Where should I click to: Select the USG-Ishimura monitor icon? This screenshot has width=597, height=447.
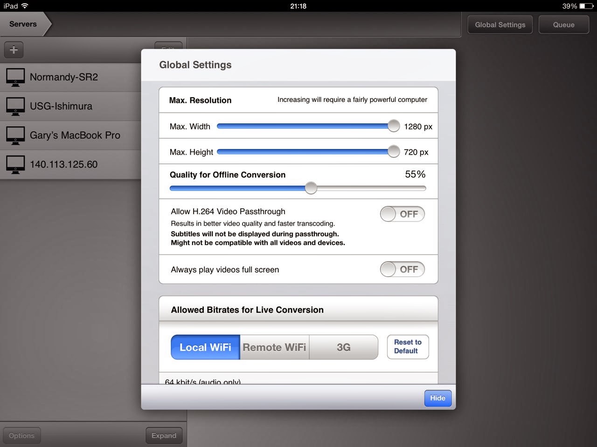click(x=15, y=106)
